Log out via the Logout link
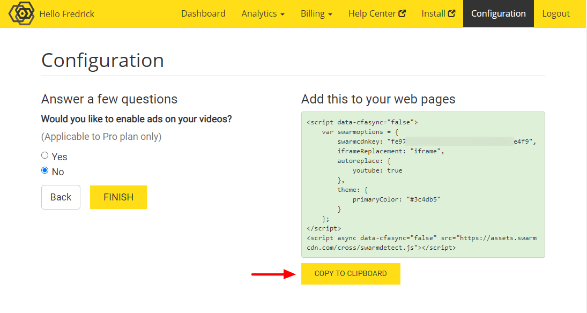The image size is (587, 313). click(555, 13)
